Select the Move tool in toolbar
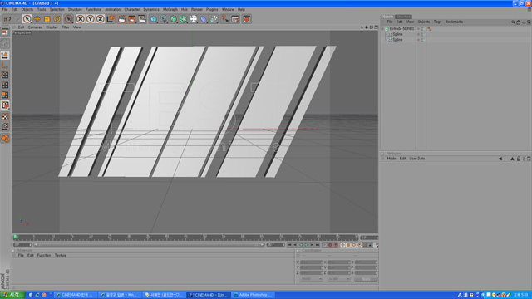The image size is (532, 299). 37,19
